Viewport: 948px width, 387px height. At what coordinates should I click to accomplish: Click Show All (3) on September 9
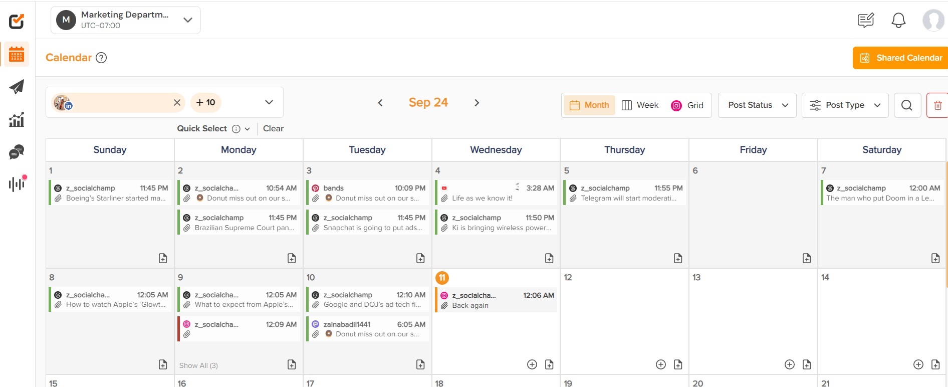198,365
